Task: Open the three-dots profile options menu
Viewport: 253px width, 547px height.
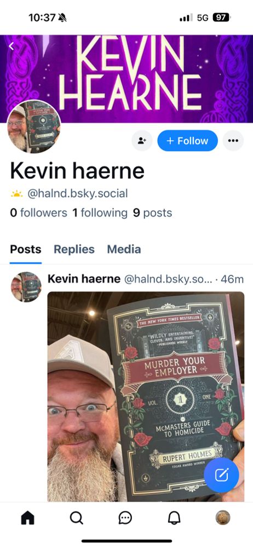Action: tap(233, 141)
